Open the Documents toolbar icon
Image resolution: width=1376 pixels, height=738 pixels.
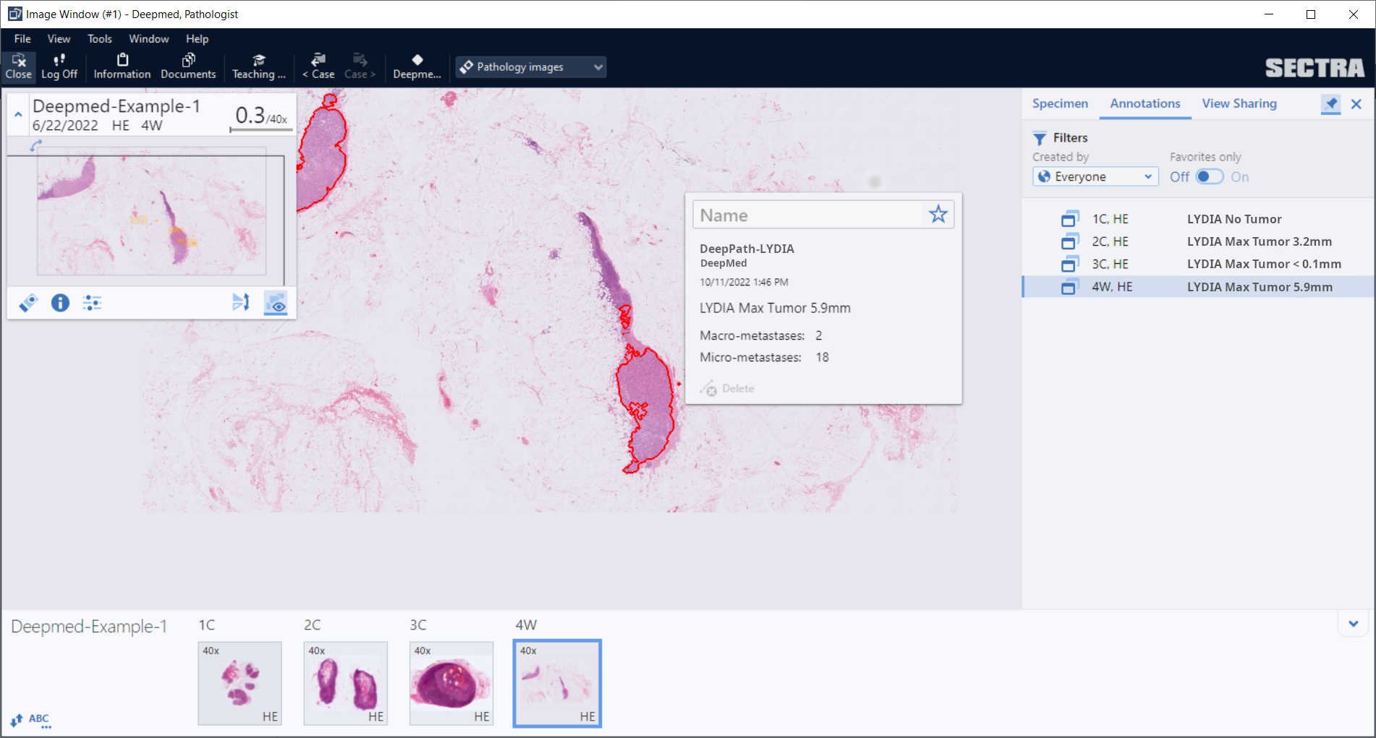click(x=188, y=66)
